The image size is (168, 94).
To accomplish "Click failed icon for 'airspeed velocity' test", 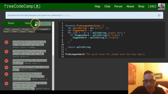I will tap(6, 74).
